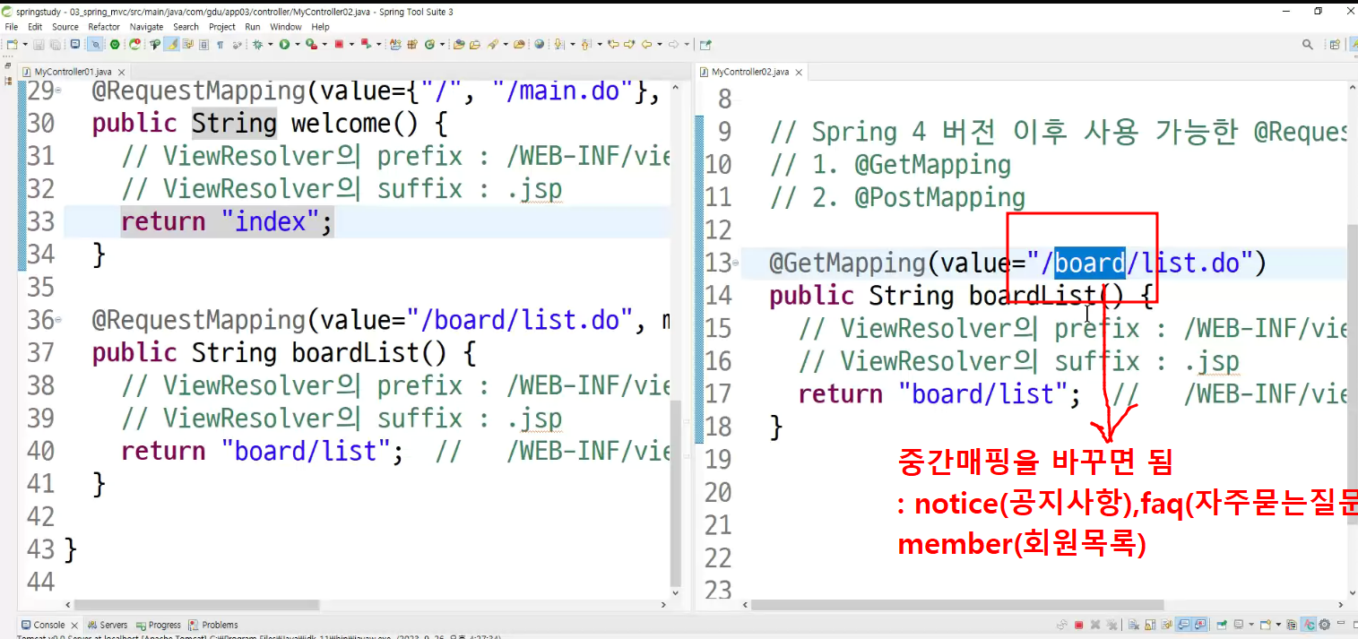Click the Relaunch icon with red badge
This screenshot has width=1358, height=639.
point(134,44)
